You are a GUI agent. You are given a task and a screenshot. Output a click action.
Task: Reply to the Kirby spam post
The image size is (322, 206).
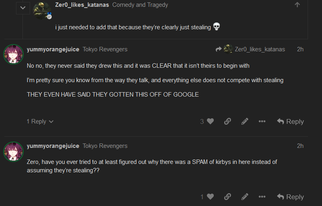pyautogui.click(x=290, y=197)
